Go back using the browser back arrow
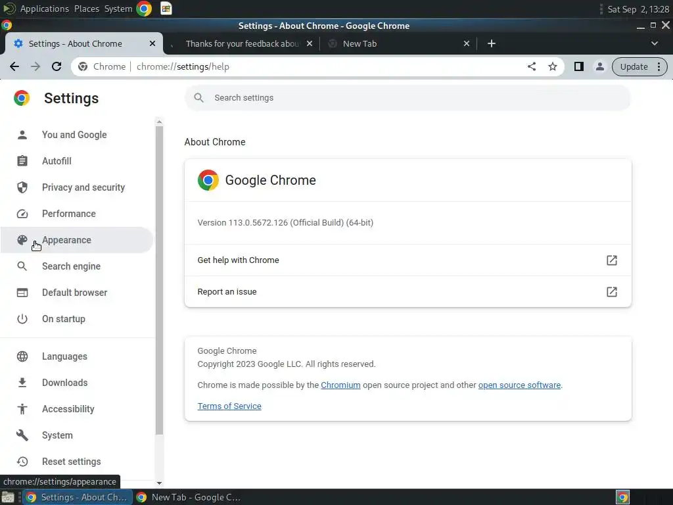 pyautogui.click(x=14, y=66)
